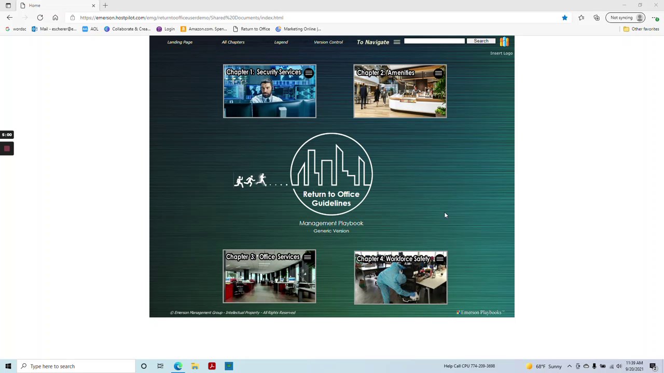The width and height of the screenshot is (664, 373).
Task: View site info via the padlock icon
Action: (x=72, y=18)
